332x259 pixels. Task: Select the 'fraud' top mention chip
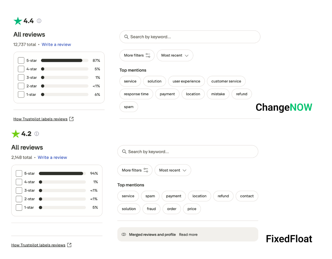(x=151, y=209)
